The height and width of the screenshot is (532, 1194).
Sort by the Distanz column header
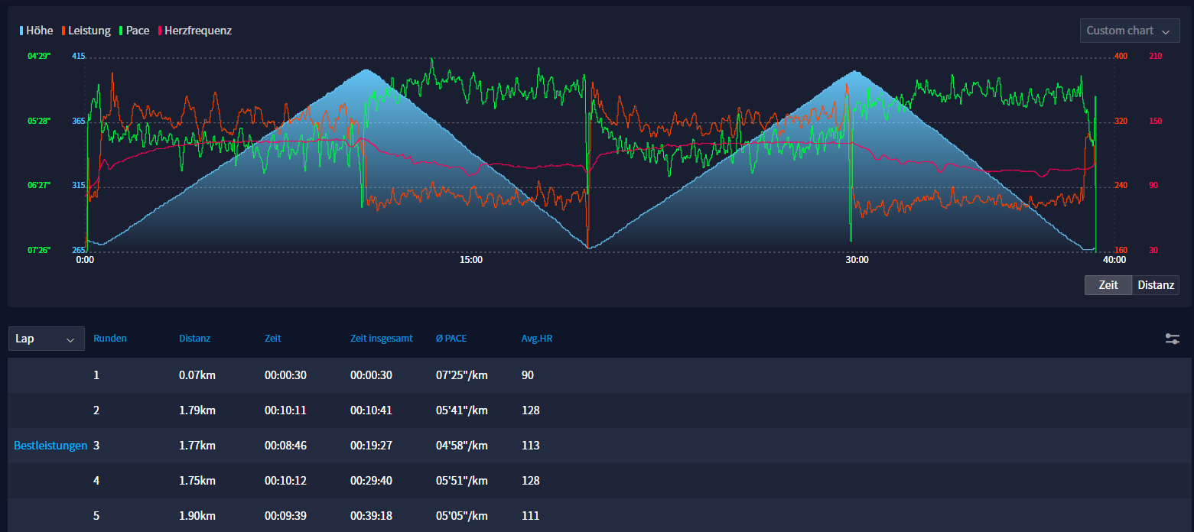(x=194, y=339)
